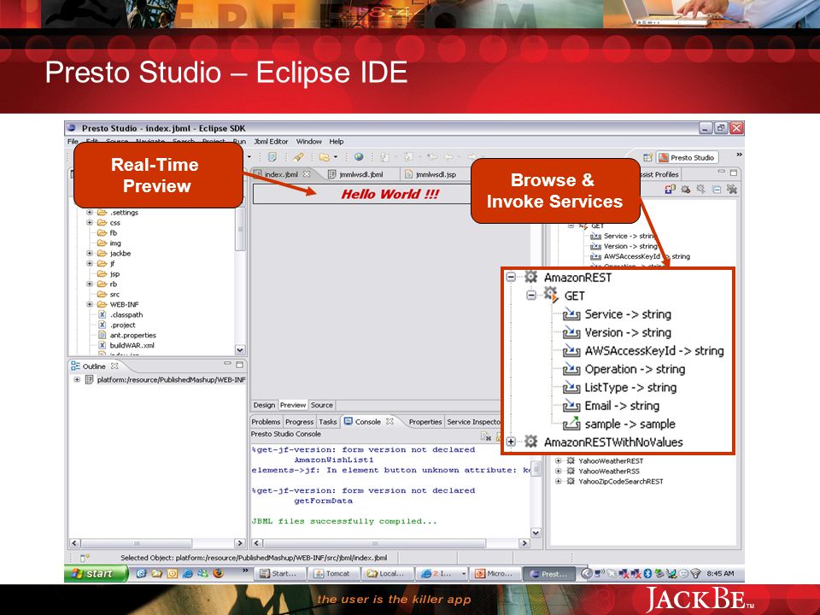Minimize the Outline view
The height and width of the screenshot is (615, 820).
[227, 364]
